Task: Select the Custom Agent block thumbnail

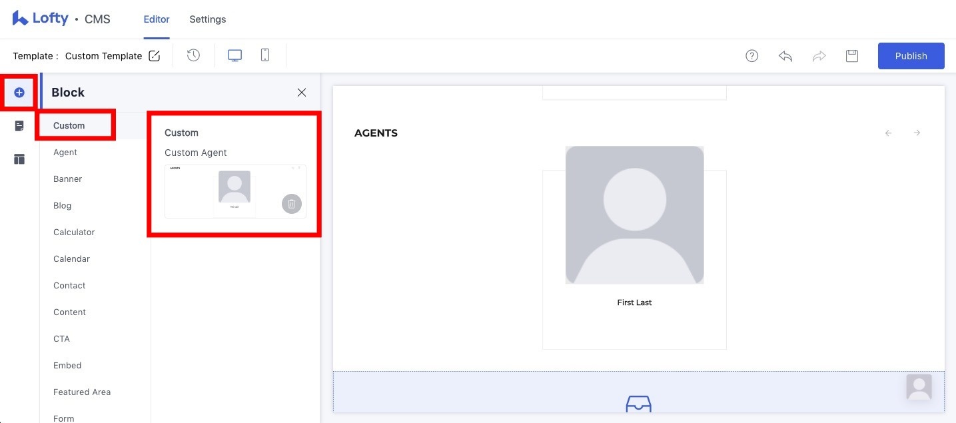Action: click(x=235, y=191)
